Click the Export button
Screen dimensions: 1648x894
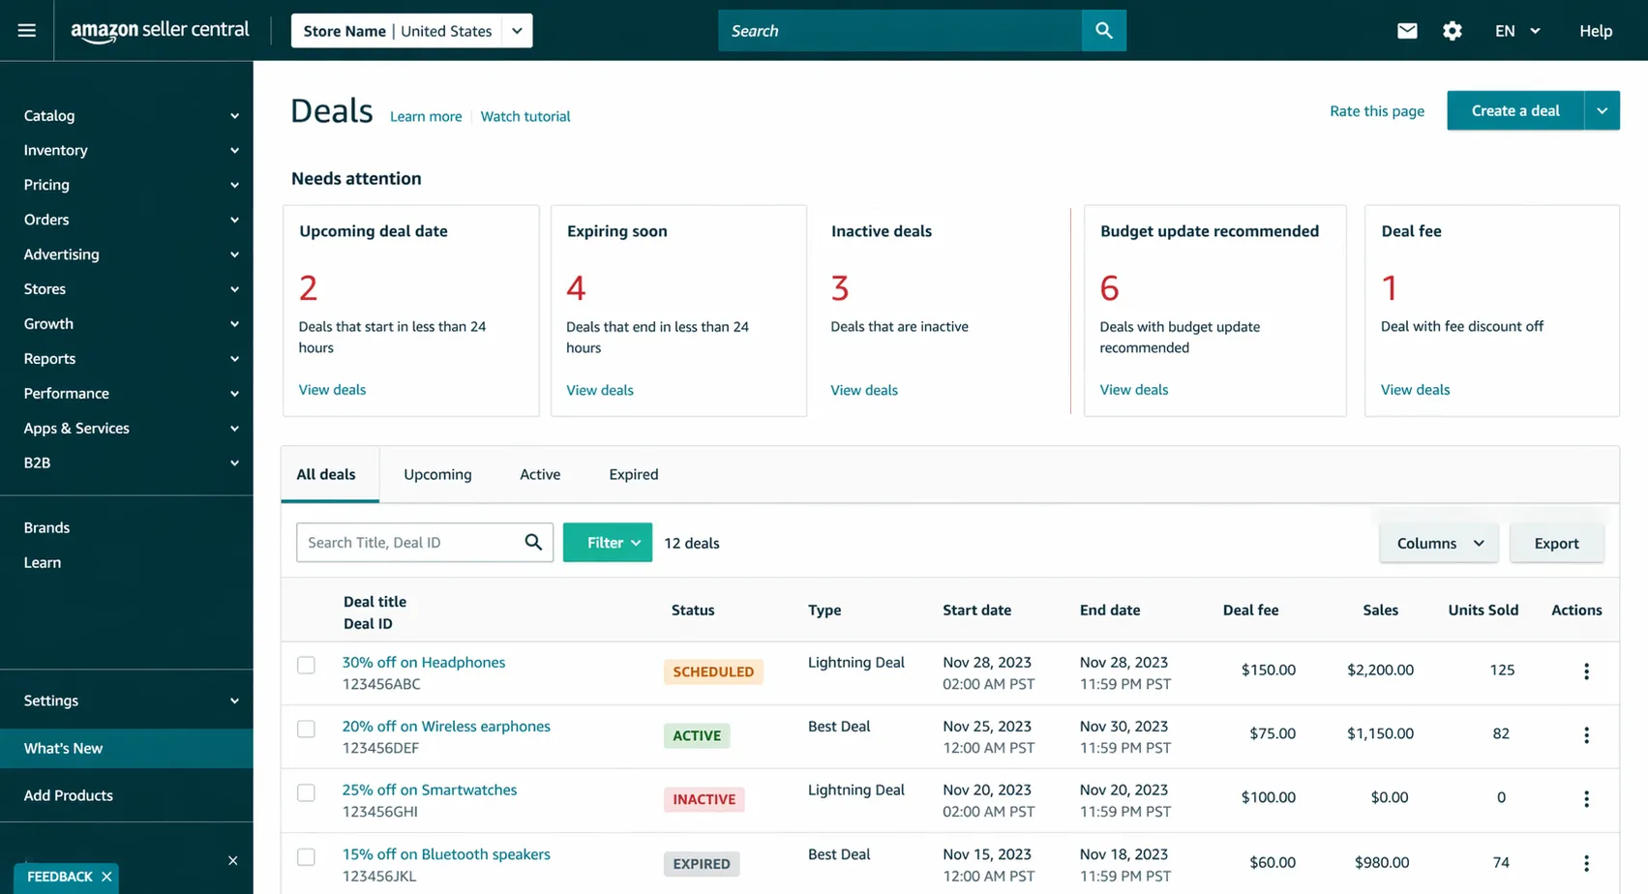[1556, 544]
